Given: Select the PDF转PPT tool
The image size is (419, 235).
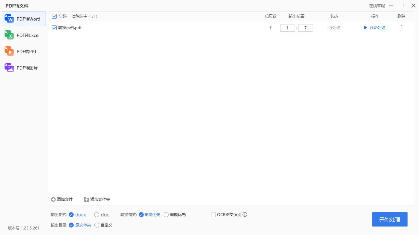Looking at the screenshot, I should pyautogui.click(x=24, y=51).
